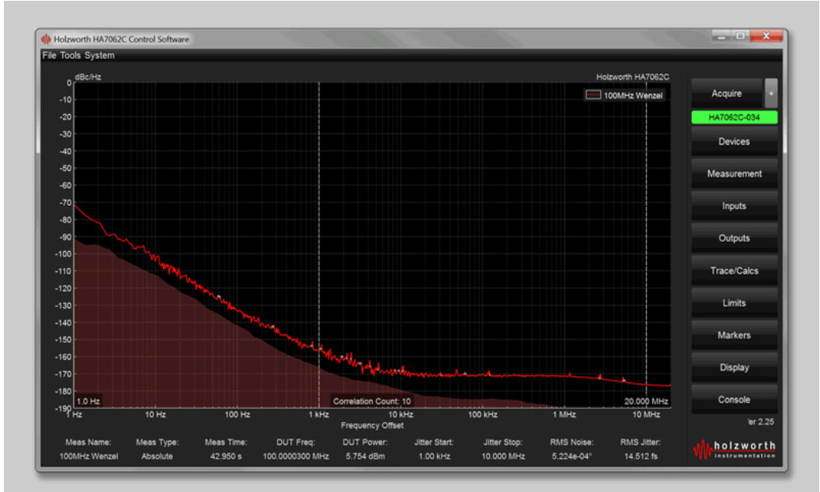Click the DUT Freq value 100.0000300 MHz

coord(296,456)
